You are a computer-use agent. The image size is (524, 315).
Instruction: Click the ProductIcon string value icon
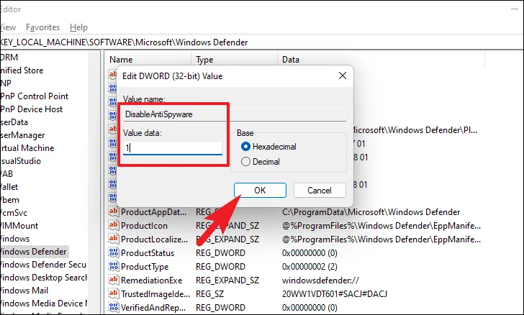coord(113,226)
